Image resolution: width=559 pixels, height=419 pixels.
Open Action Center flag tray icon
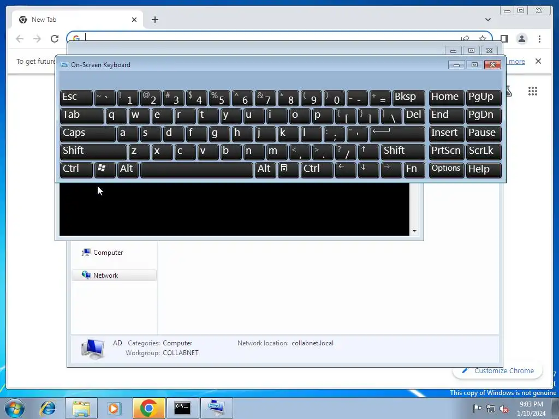point(477,409)
